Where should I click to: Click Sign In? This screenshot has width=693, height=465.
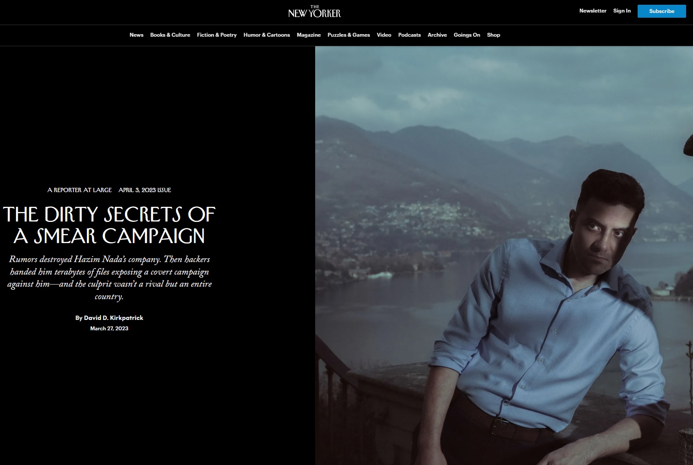[622, 11]
